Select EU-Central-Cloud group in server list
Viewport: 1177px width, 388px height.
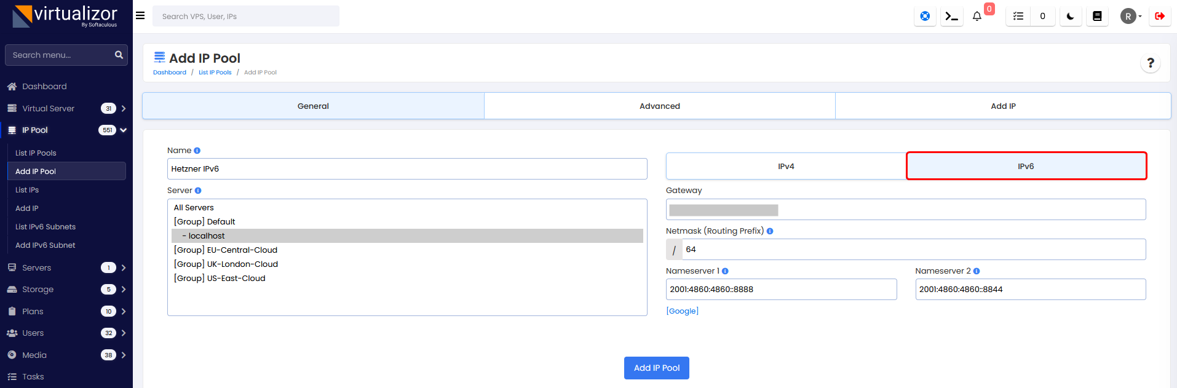226,250
